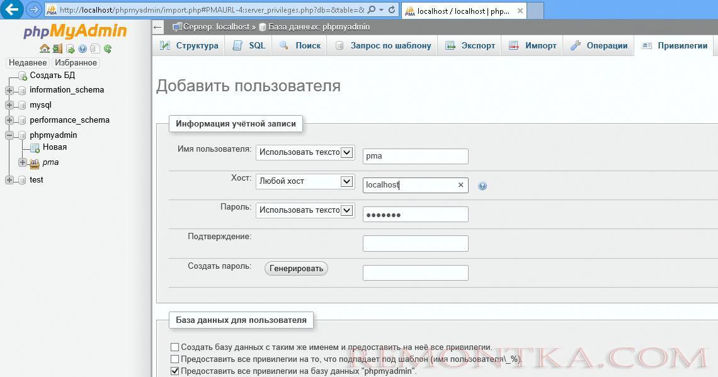
Task: Open address bar dropdown arrow
Action: (382, 9)
